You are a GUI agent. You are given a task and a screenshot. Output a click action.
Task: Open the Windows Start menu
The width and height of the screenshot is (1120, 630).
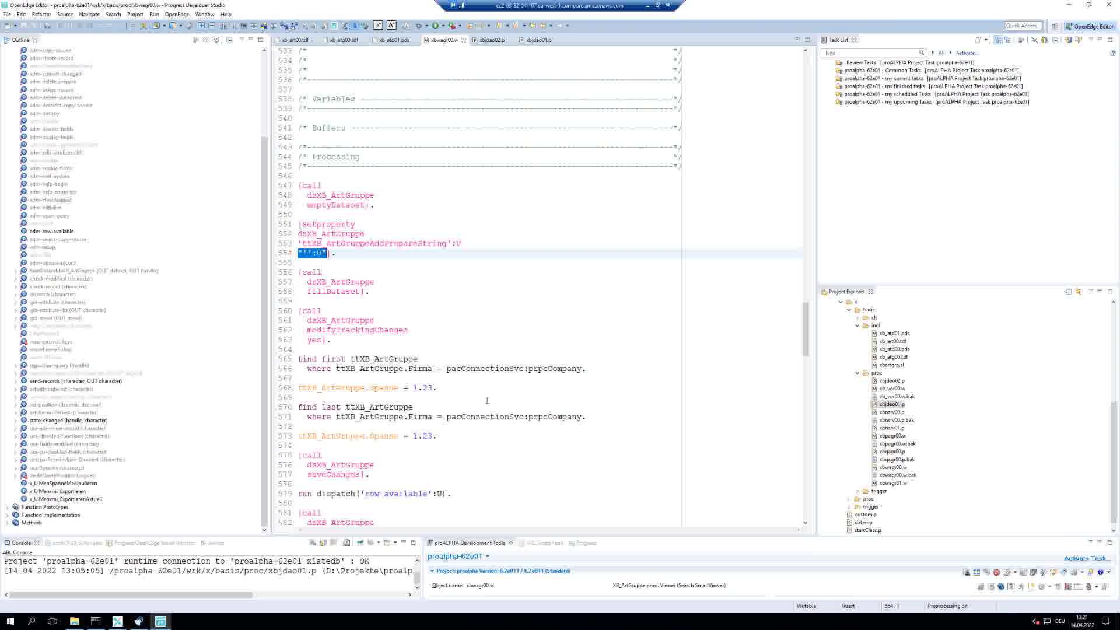click(10, 621)
